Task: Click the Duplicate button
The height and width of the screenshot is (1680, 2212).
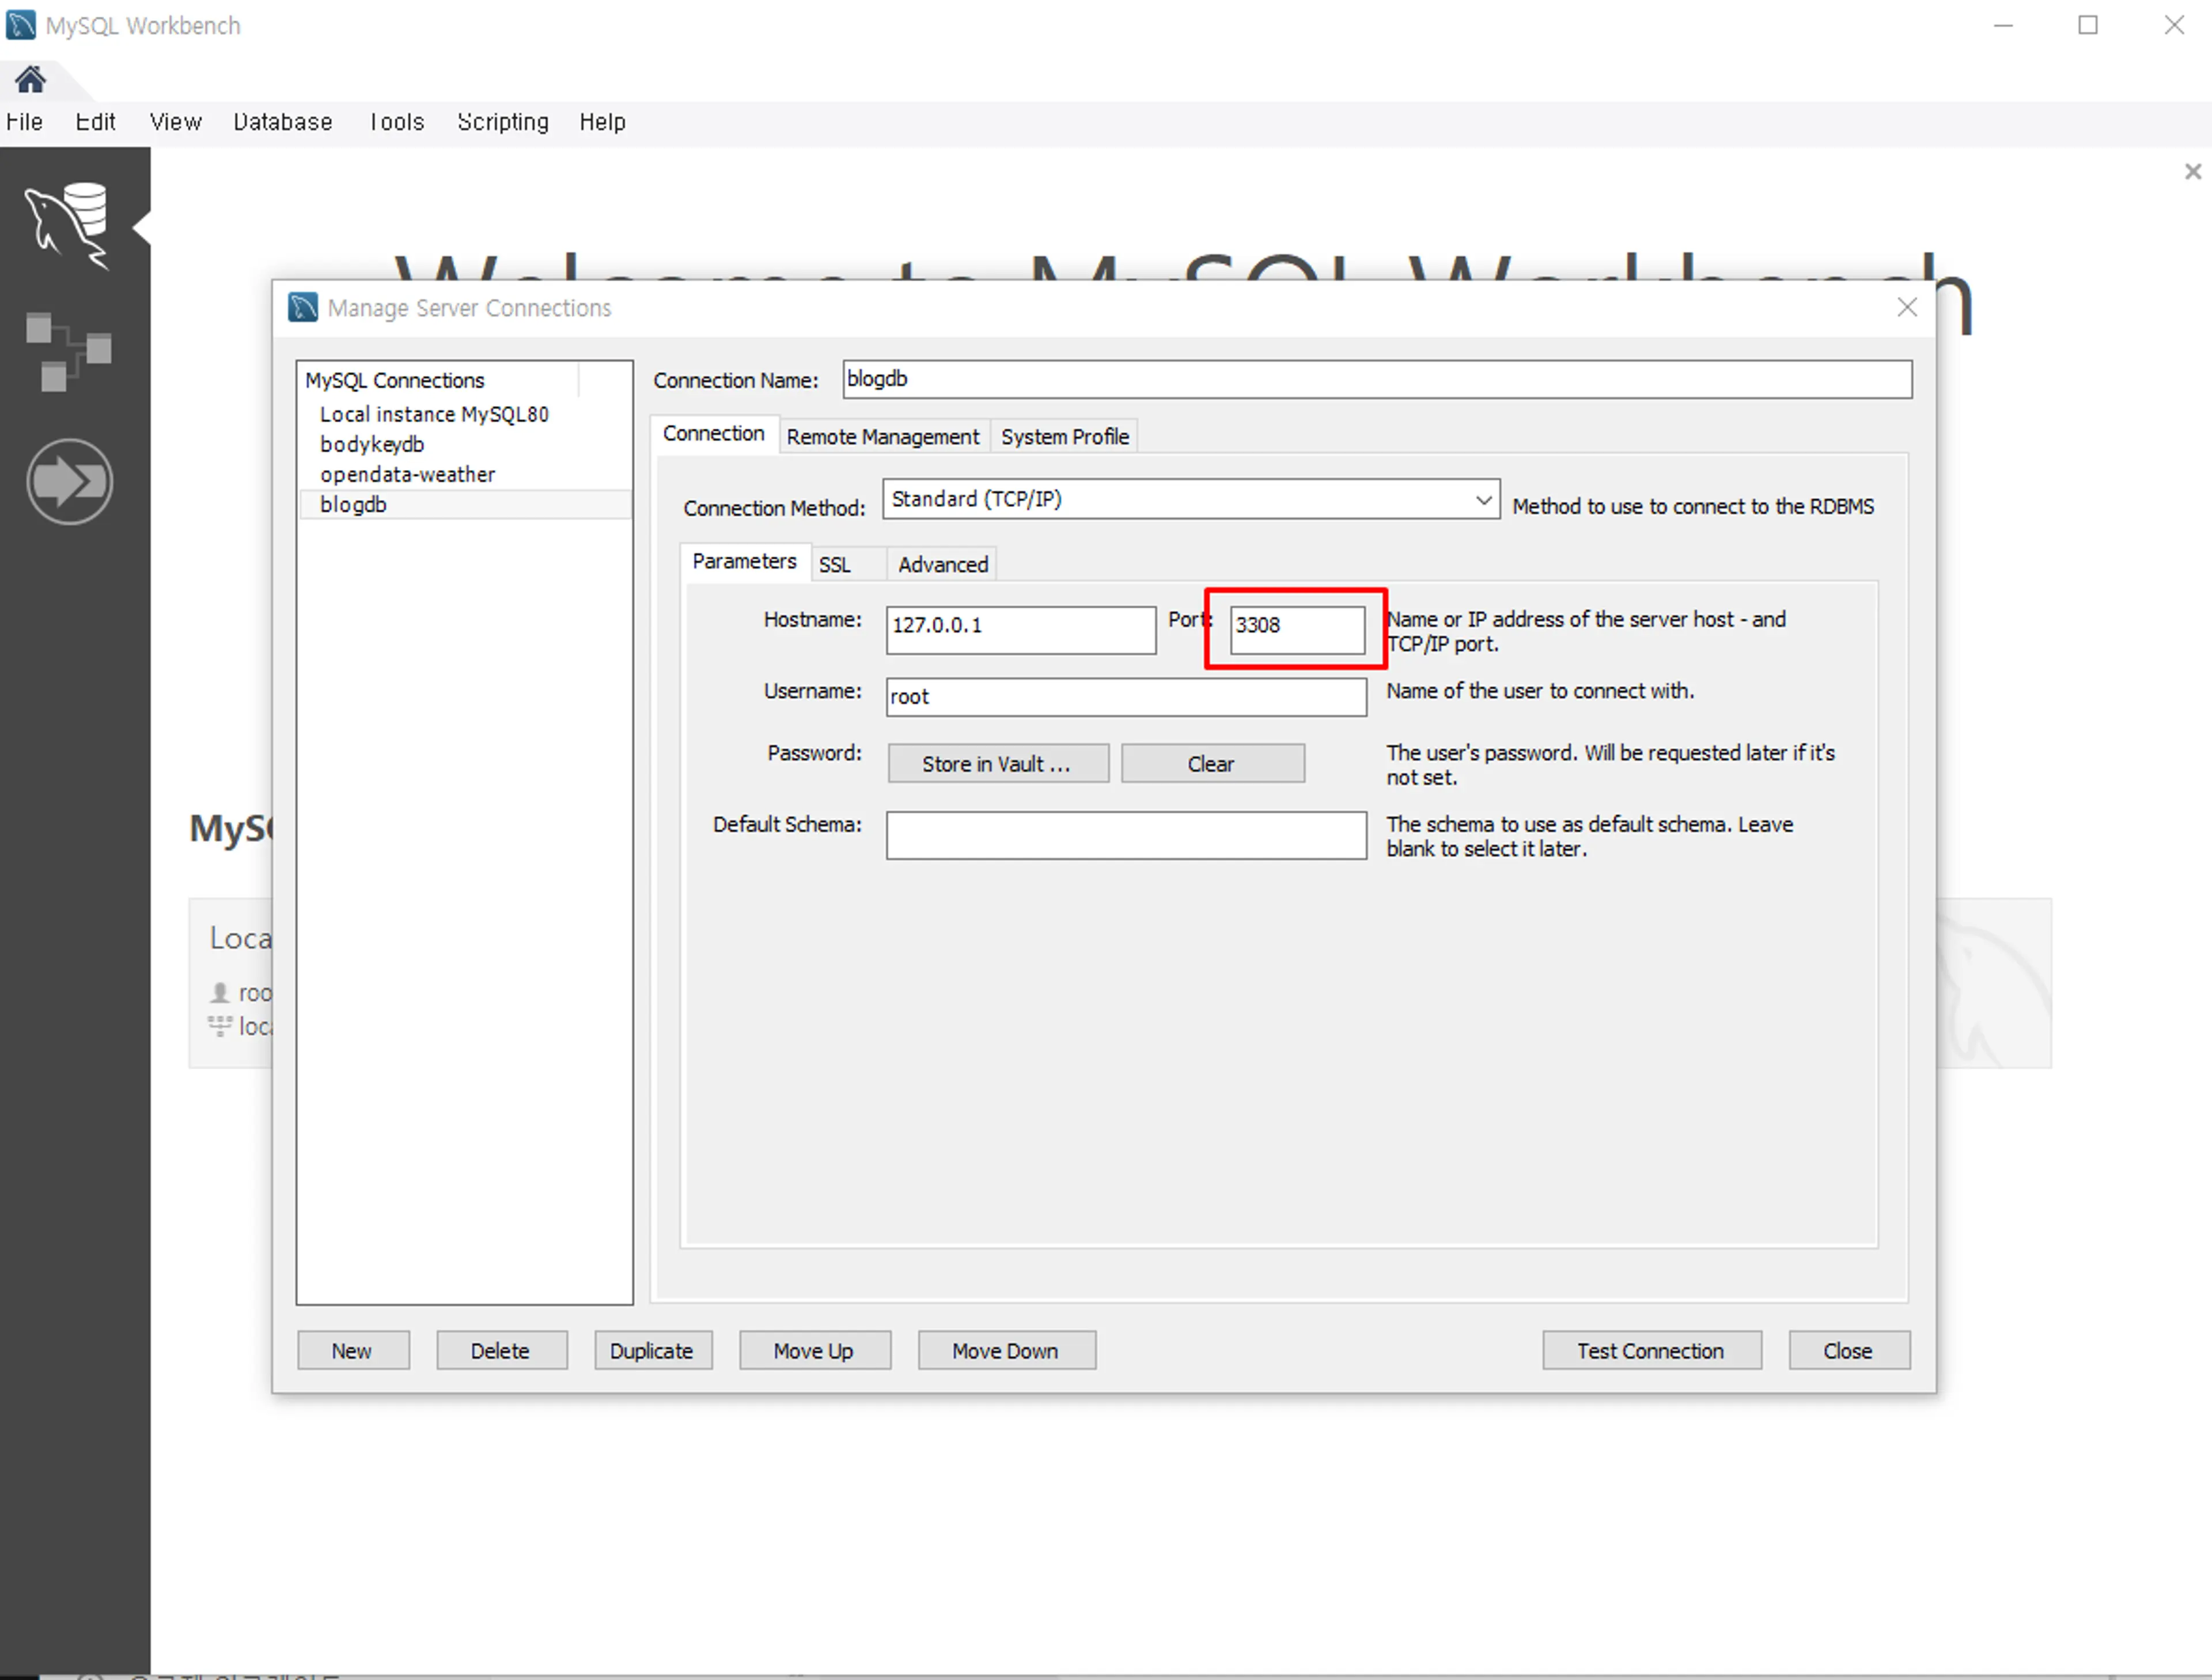Action: 653,1351
